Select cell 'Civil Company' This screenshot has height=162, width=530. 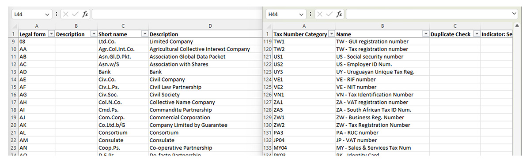pyautogui.click(x=205, y=80)
